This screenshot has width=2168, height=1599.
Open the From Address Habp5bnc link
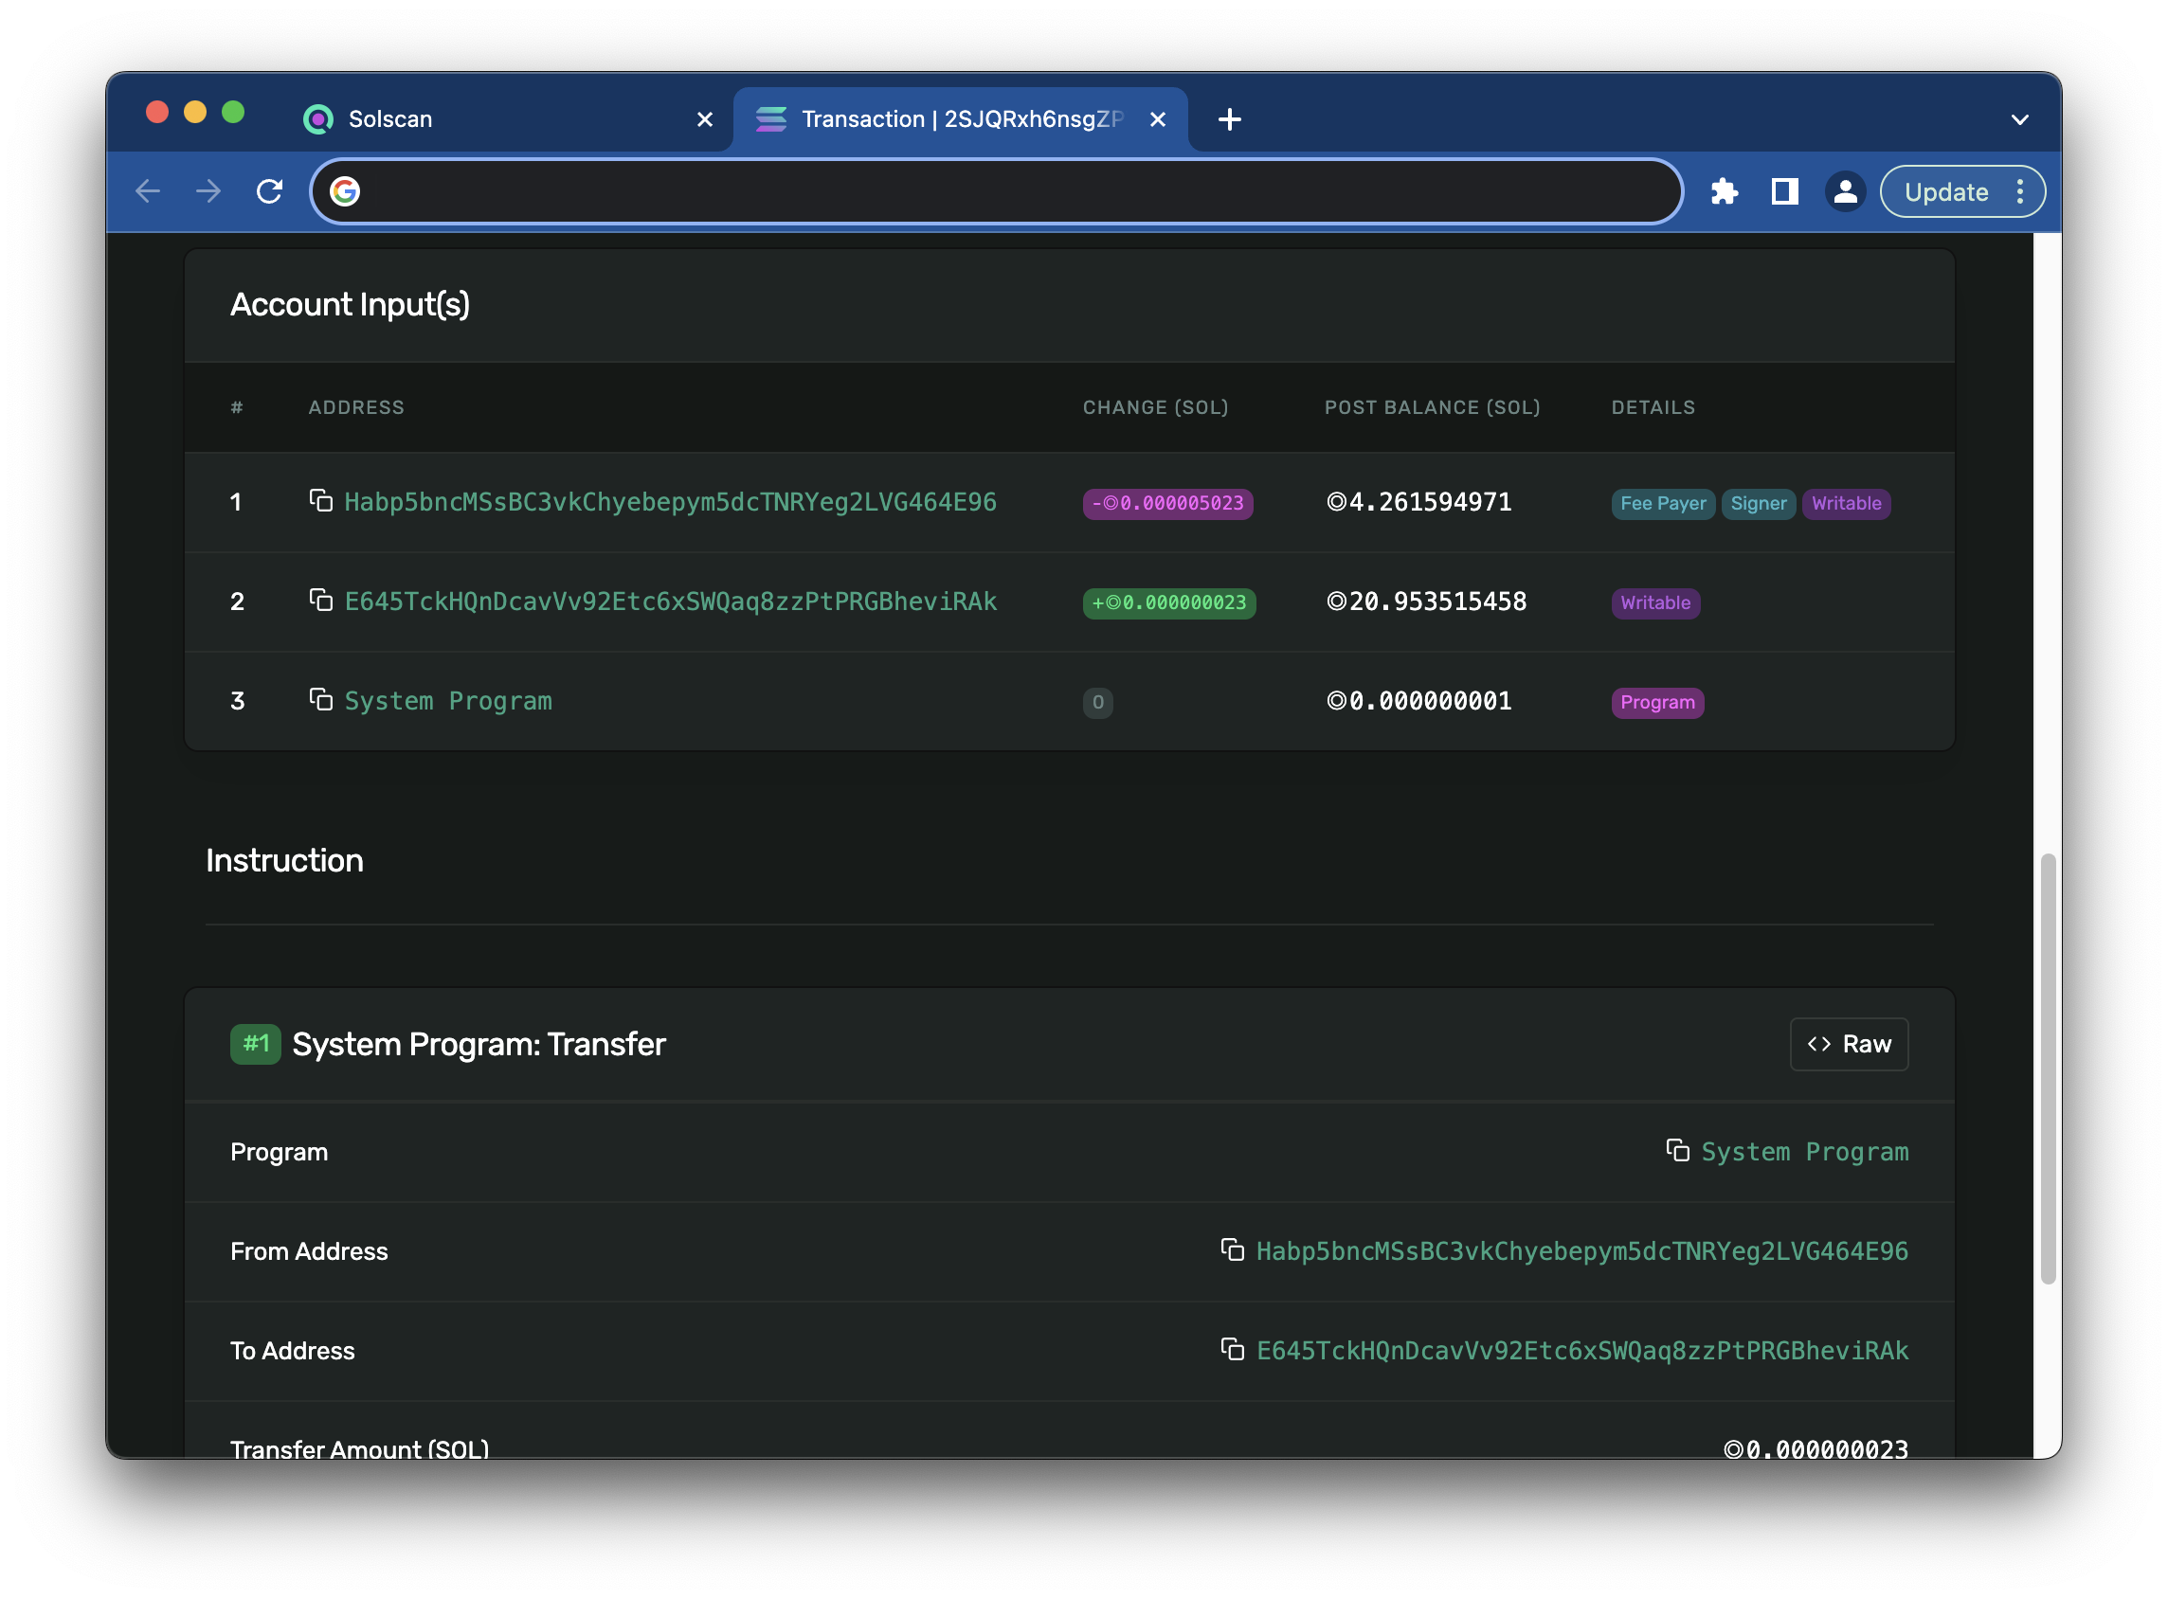coord(1583,1251)
